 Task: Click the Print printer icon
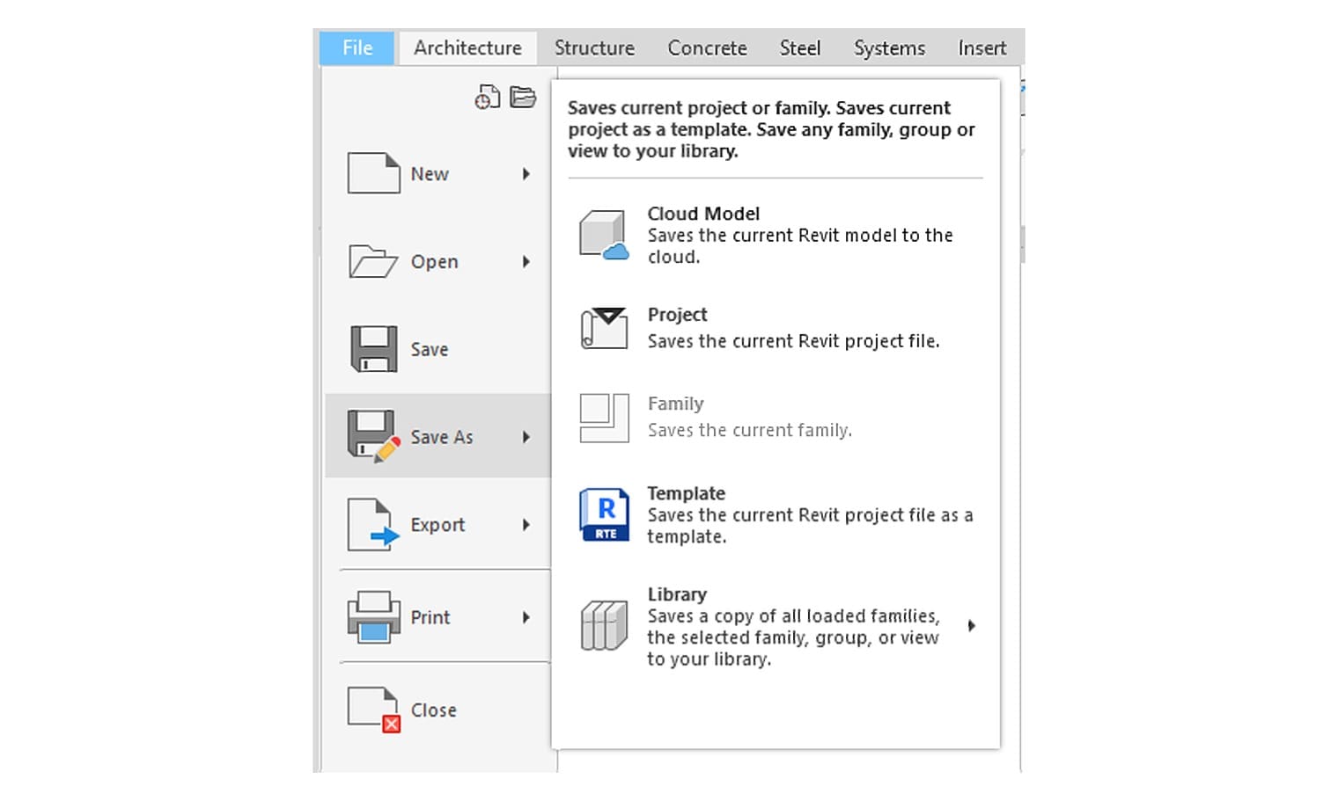[x=374, y=616]
